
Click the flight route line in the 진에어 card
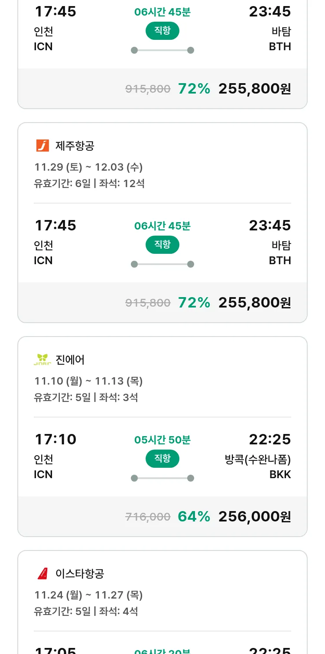click(162, 478)
